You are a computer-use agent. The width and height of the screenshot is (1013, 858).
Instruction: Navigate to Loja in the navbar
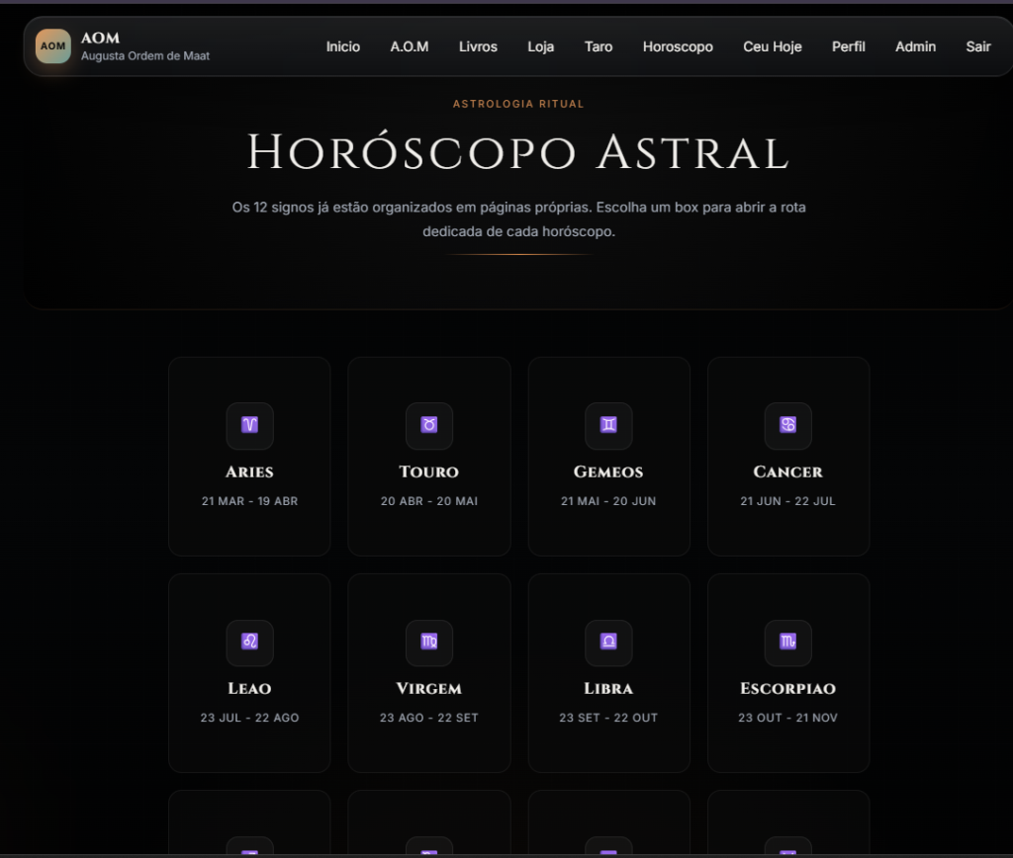[541, 46]
